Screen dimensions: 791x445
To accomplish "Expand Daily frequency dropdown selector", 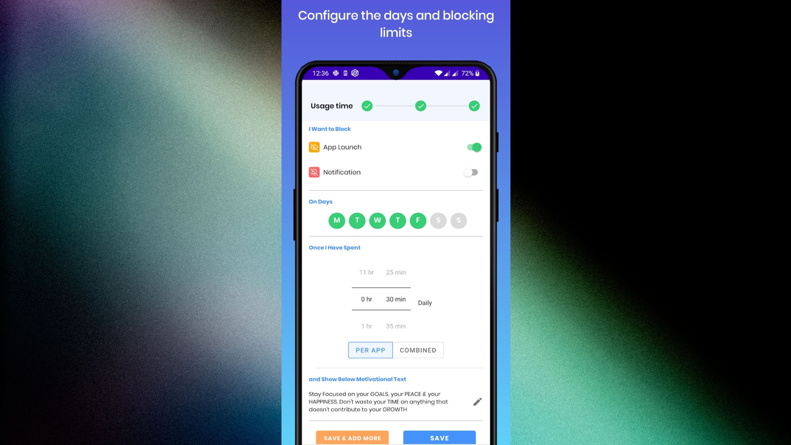I will tap(425, 303).
